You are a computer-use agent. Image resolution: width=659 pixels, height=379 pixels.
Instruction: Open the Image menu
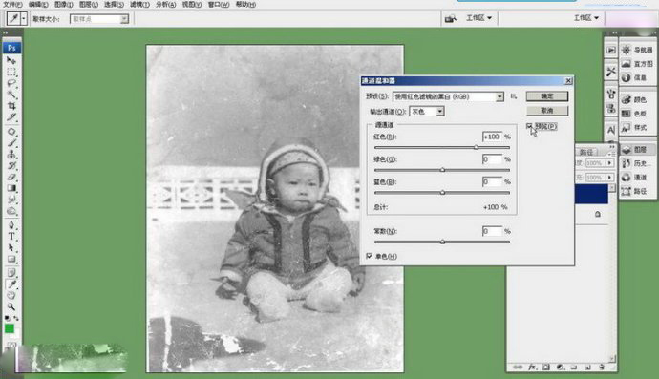(x=64, y=4)
